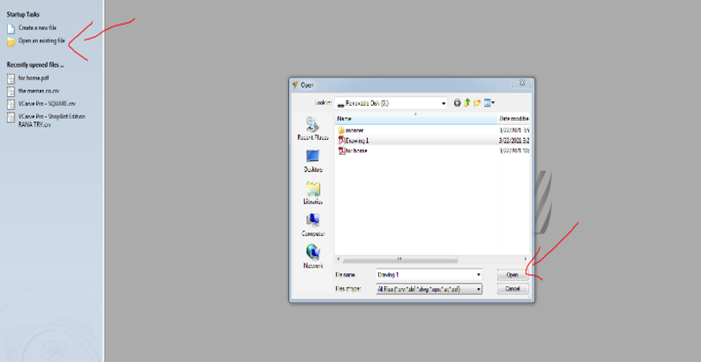Go to Computer in dialog sidebar

click(x=313, y=225)
